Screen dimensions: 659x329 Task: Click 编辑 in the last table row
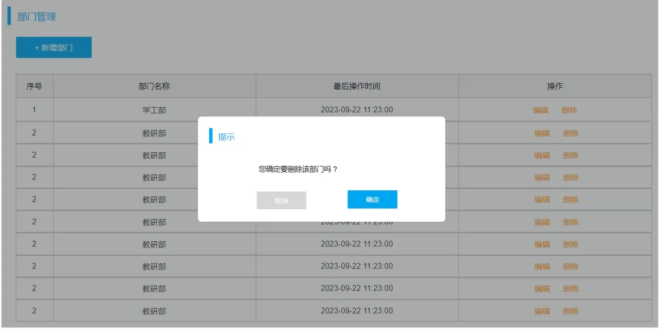pos(542,311)
